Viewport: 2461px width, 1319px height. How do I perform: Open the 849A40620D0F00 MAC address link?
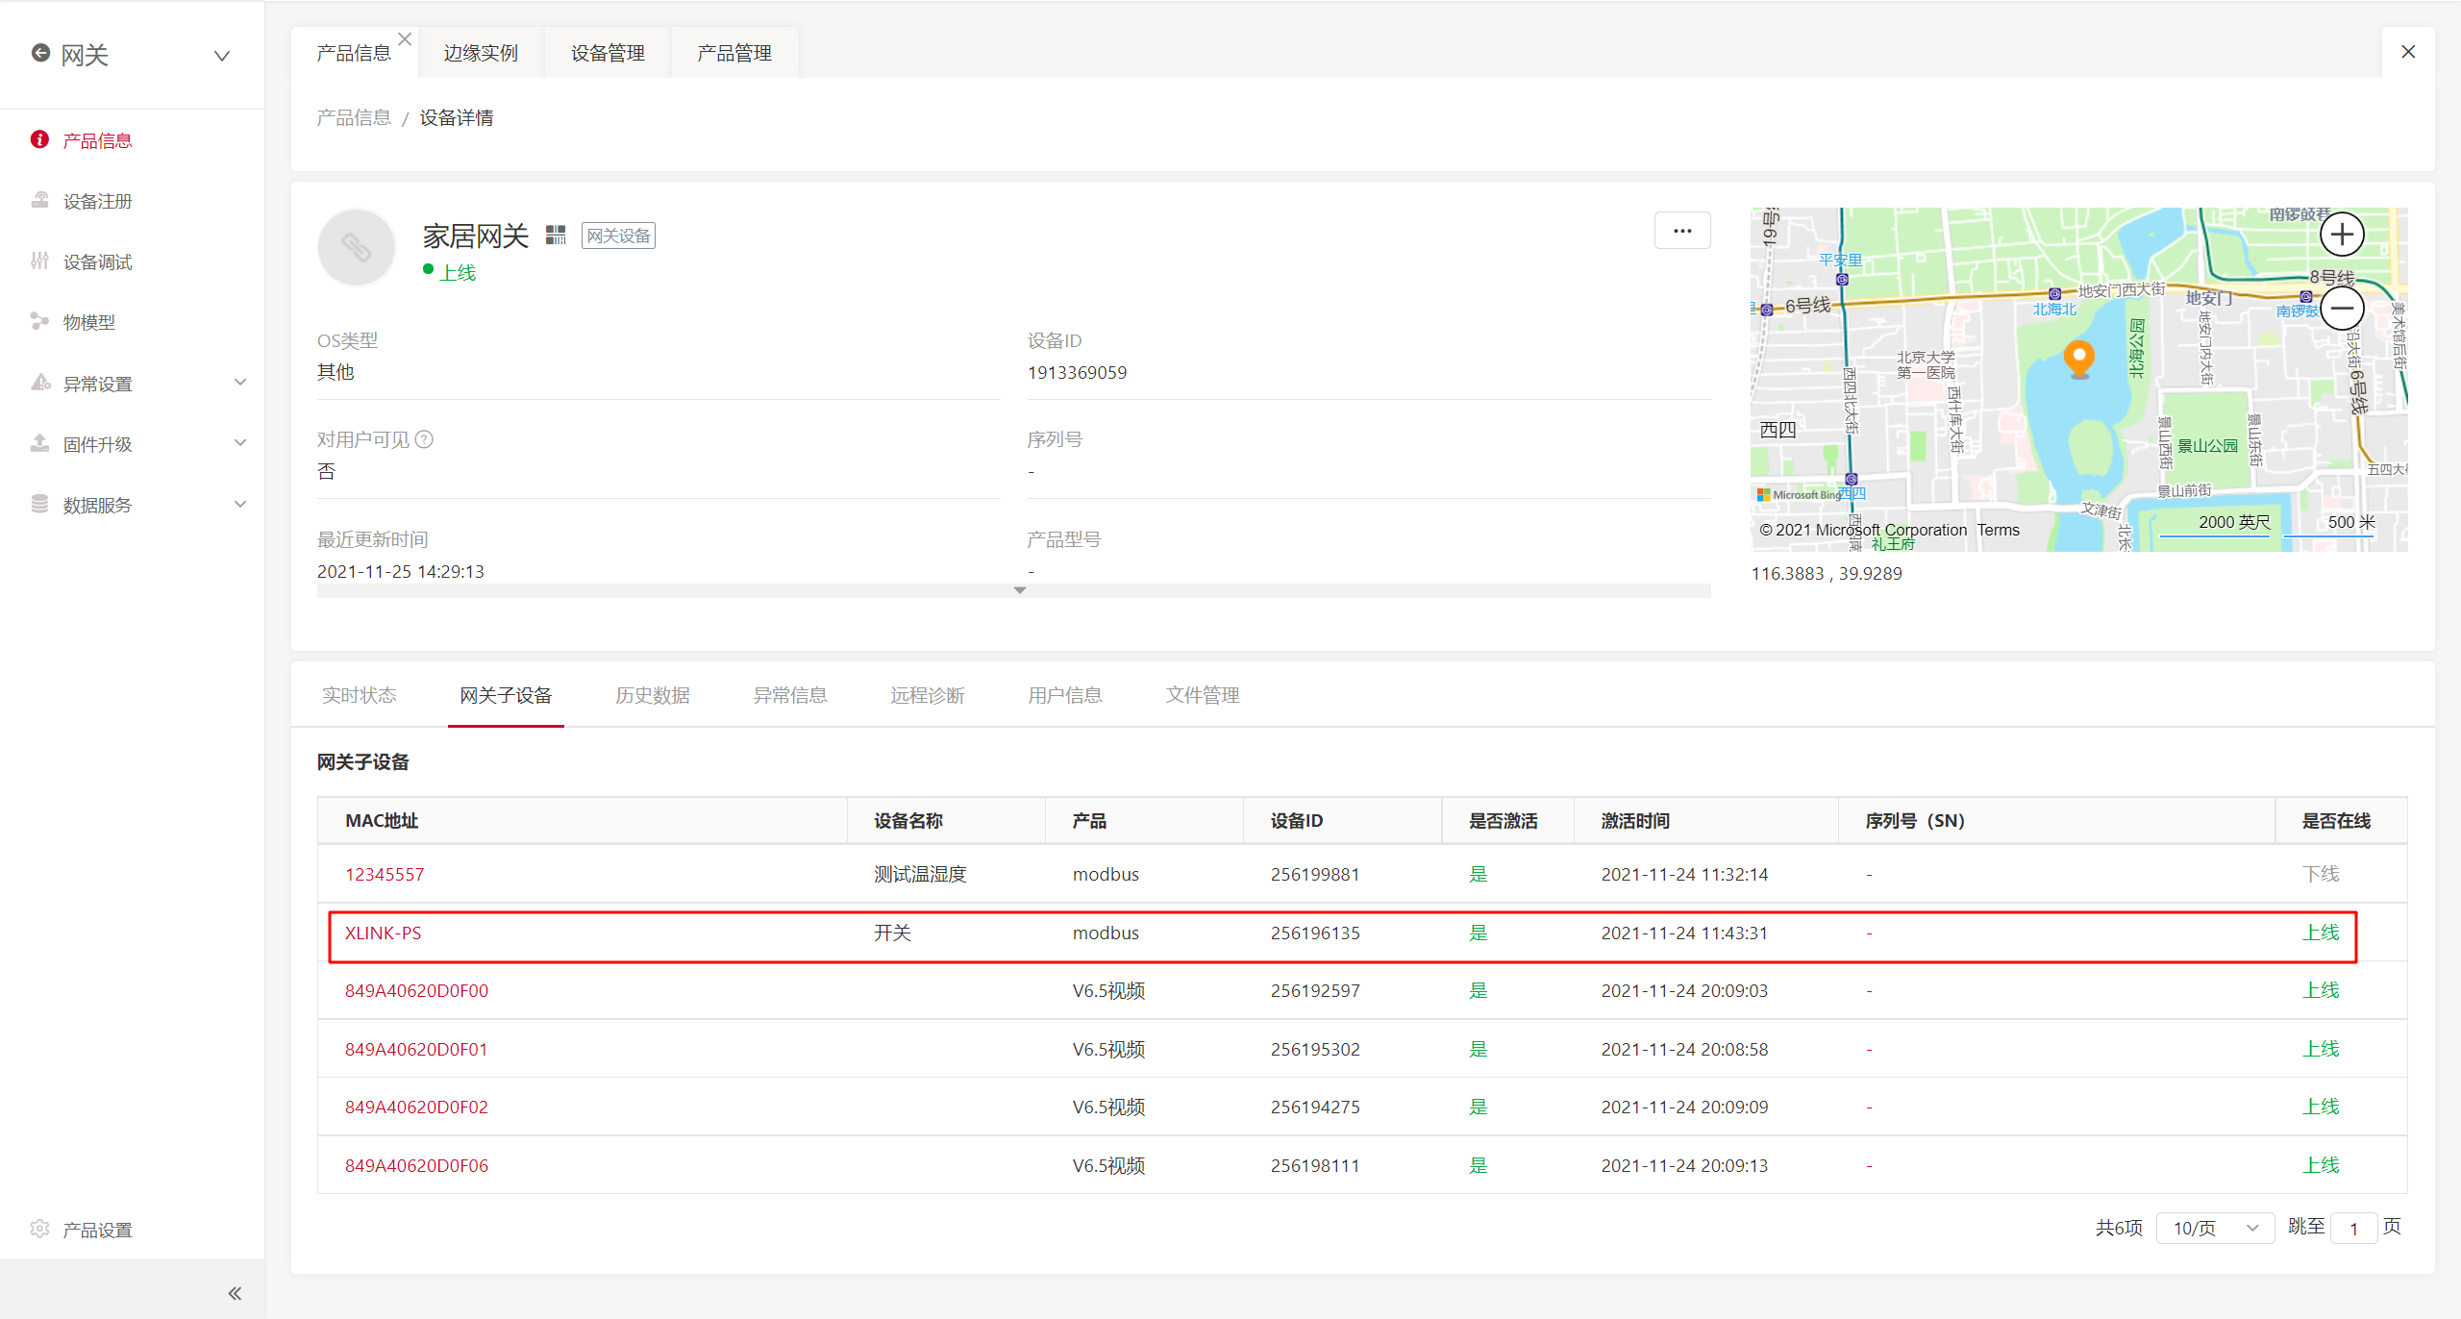click(416, 990)
